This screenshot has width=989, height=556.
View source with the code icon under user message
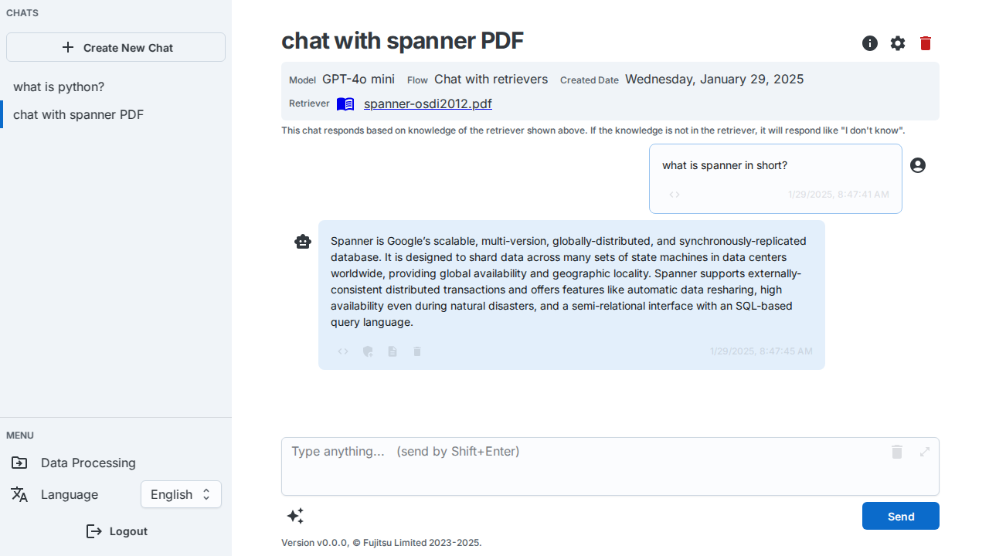click(675, 195)
